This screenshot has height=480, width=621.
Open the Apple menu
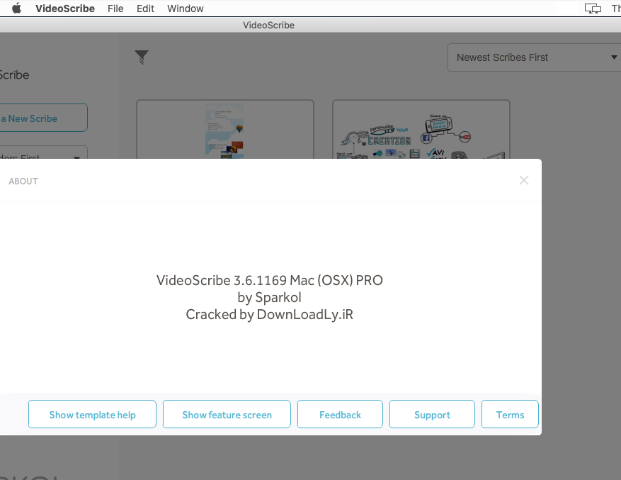pos(16,9)
